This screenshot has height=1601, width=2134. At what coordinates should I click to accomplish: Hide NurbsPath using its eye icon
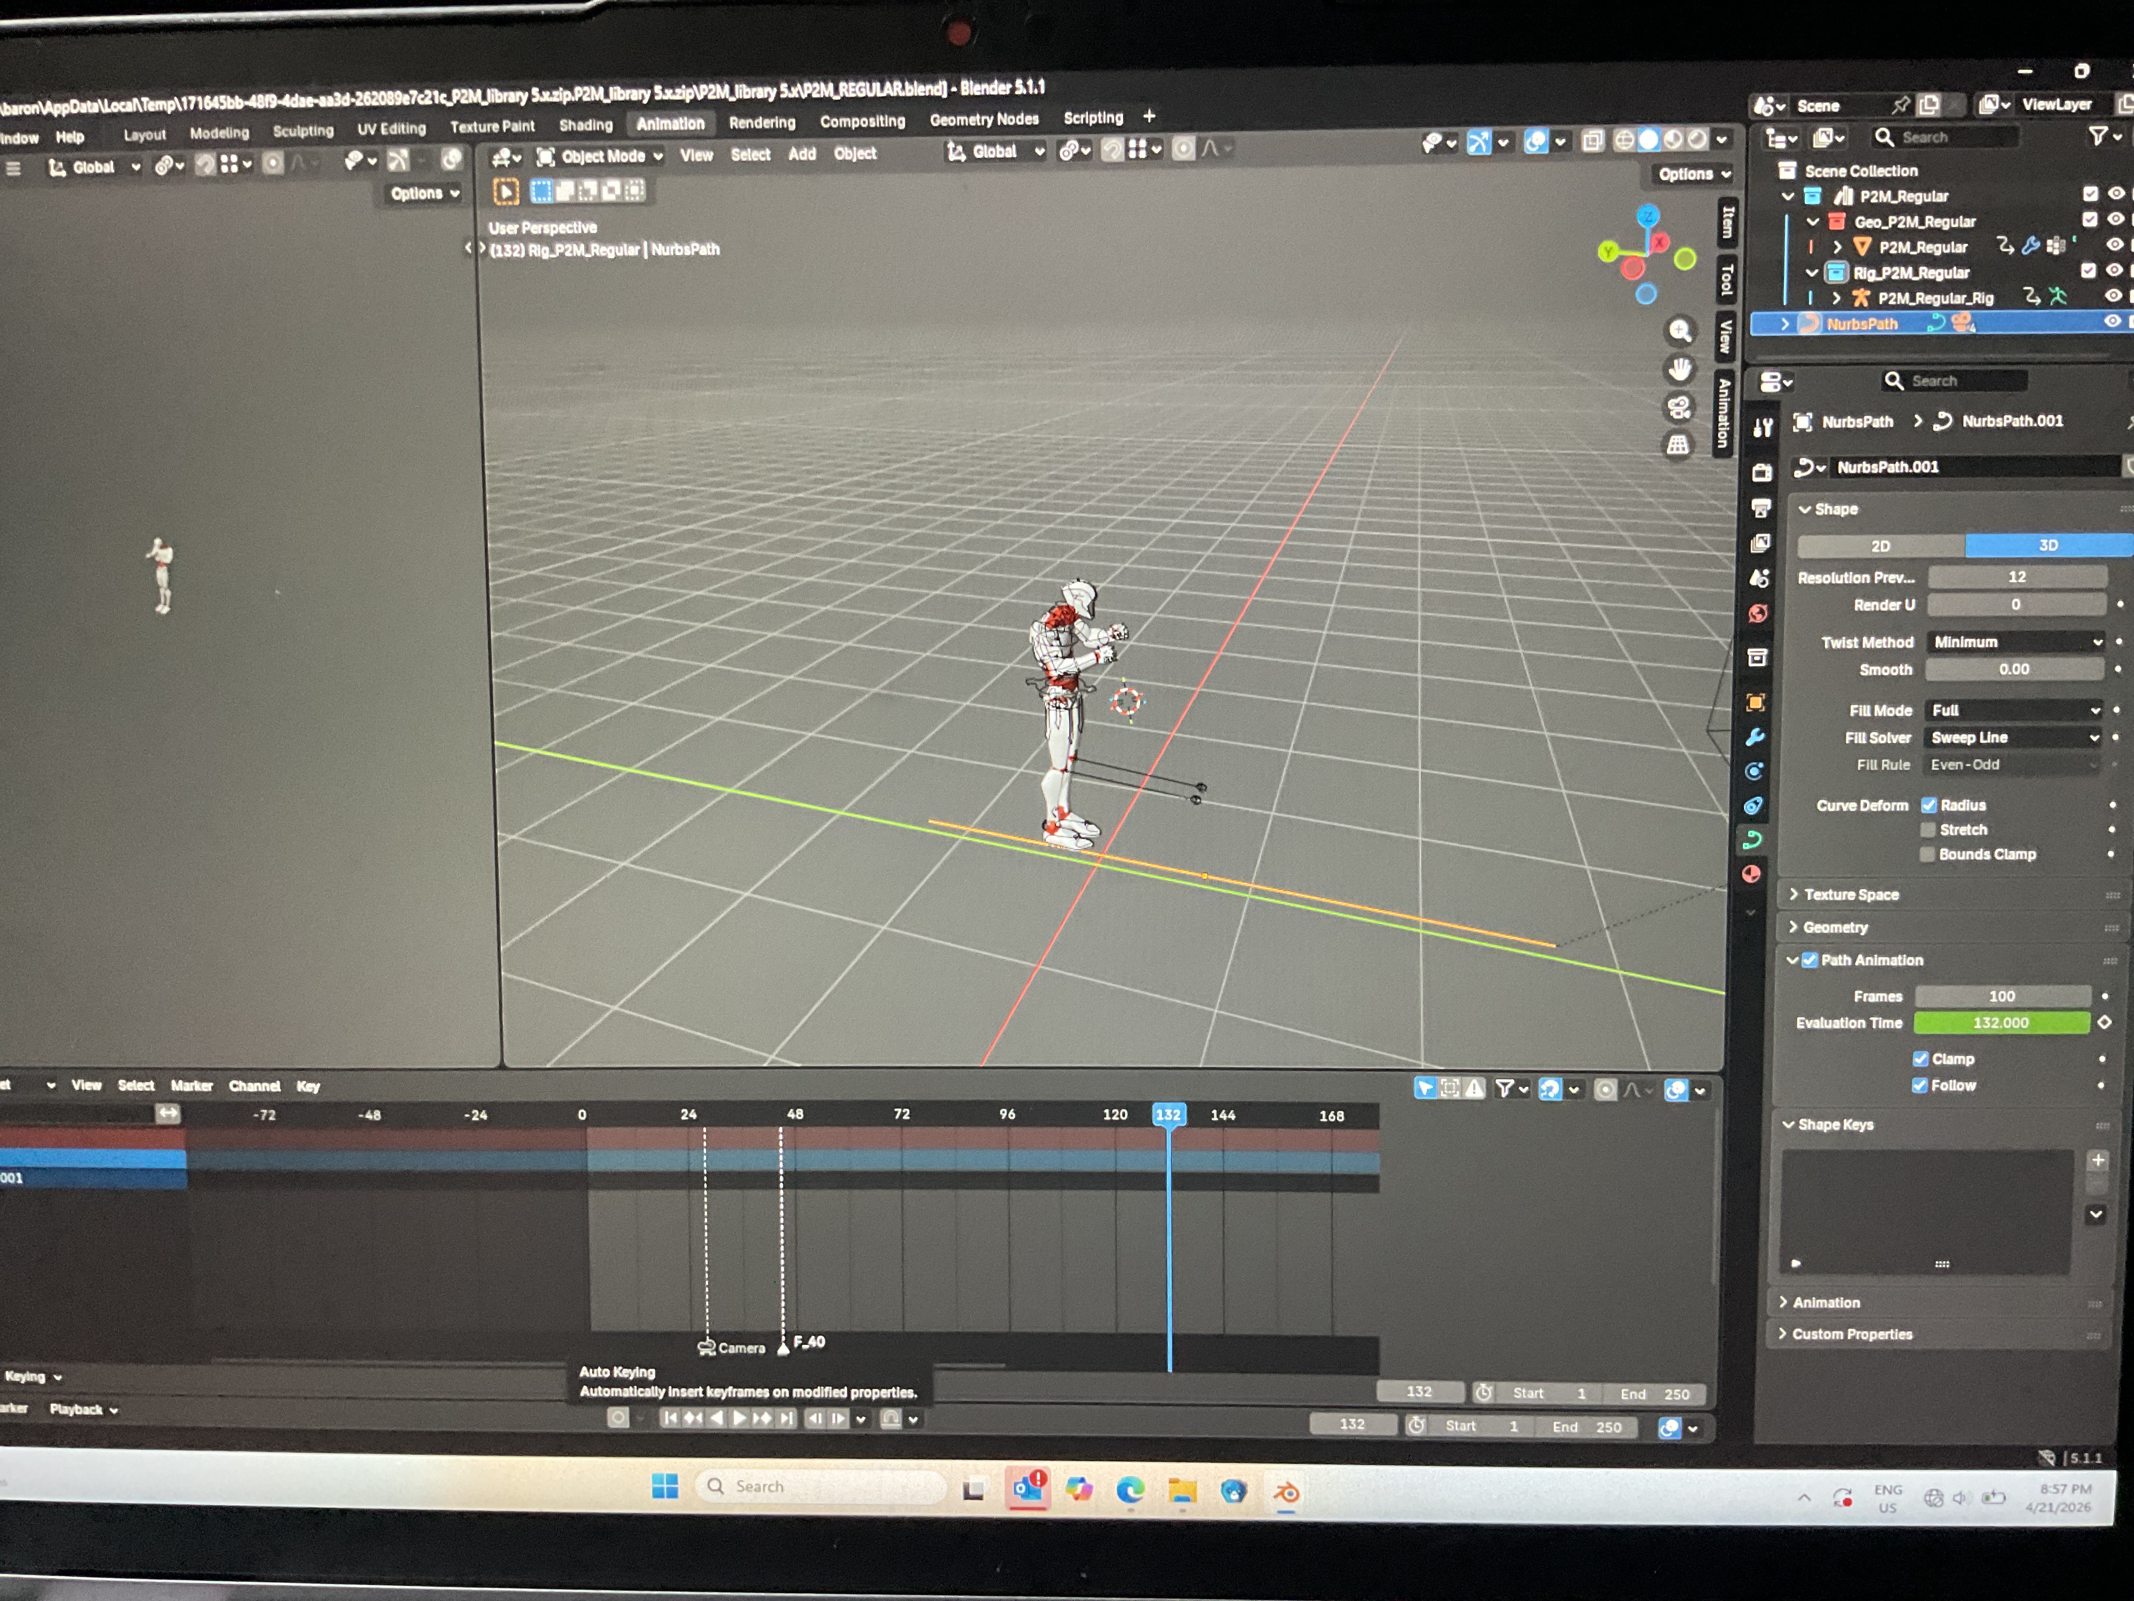(2112, 321)
